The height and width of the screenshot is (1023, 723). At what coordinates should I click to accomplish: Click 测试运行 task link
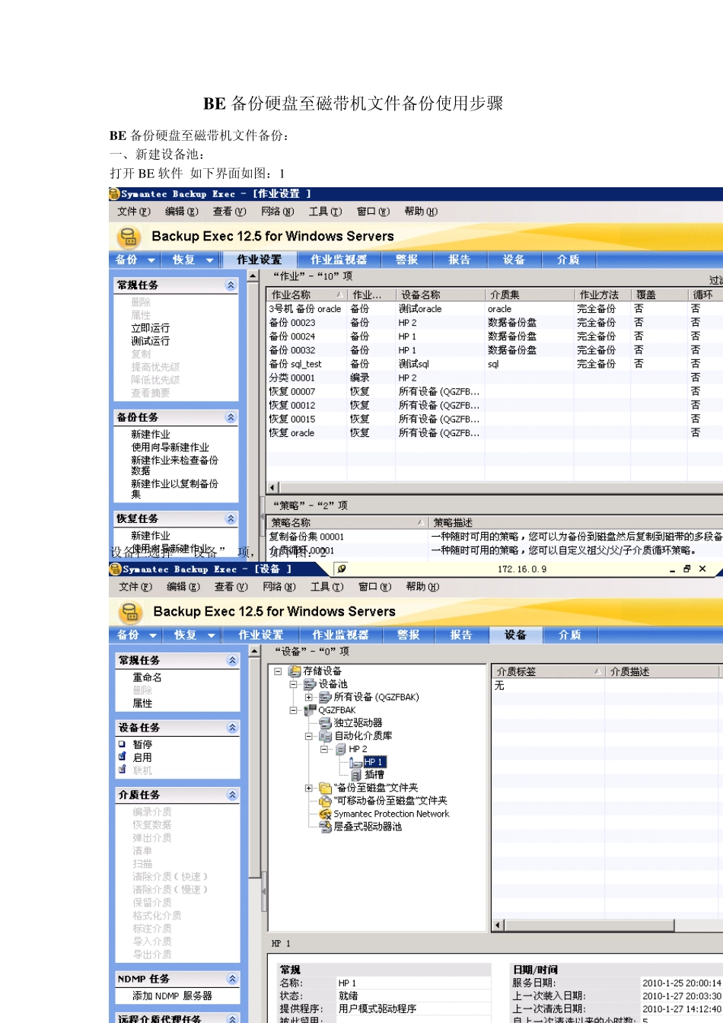click(x=150, y=341)
